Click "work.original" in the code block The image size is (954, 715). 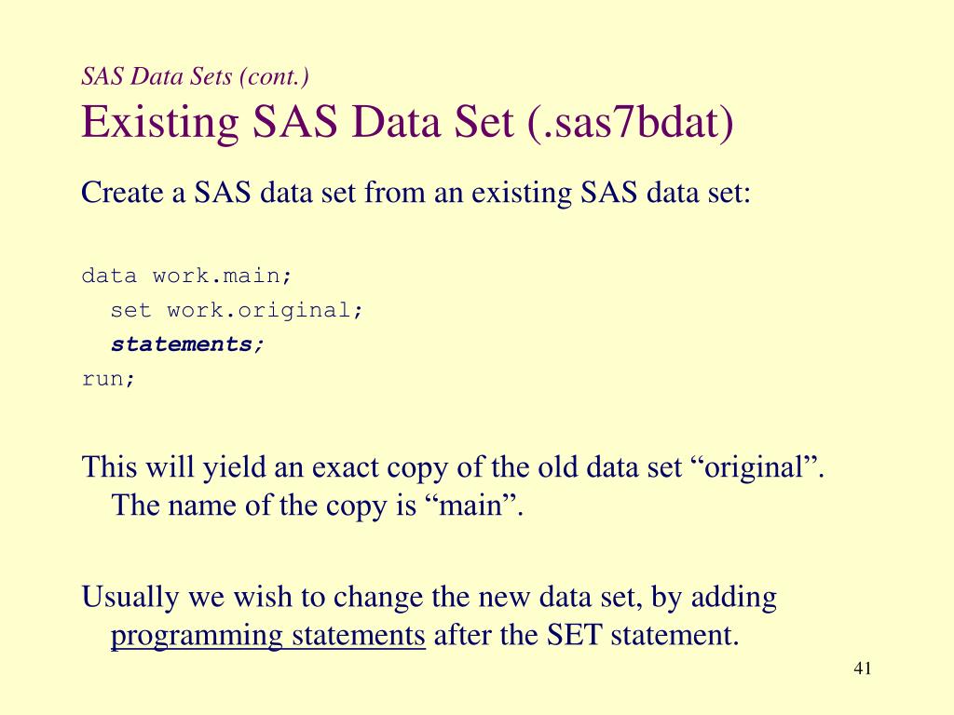click(x=259, y=310)
